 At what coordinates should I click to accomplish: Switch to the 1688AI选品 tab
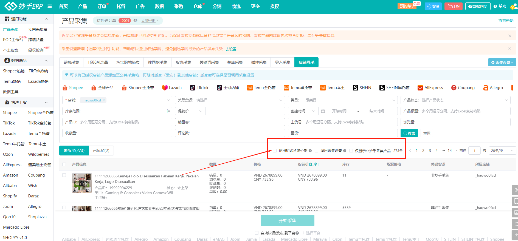98,62
